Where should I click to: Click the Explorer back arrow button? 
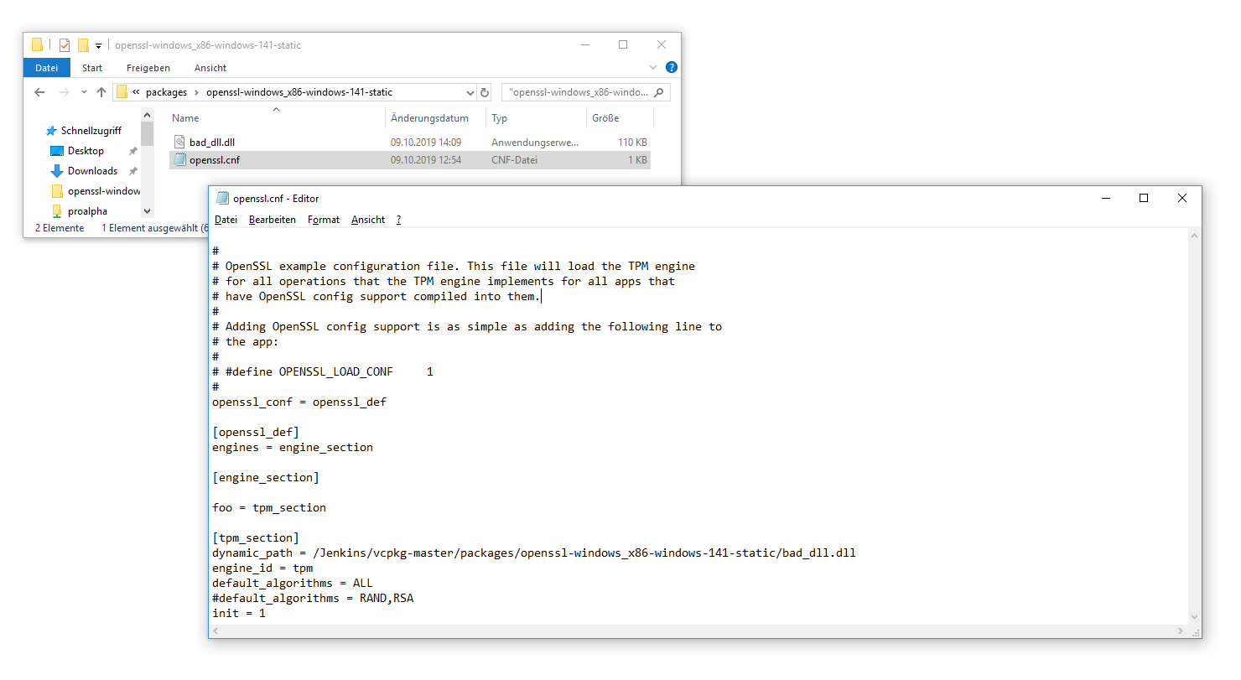39,92
